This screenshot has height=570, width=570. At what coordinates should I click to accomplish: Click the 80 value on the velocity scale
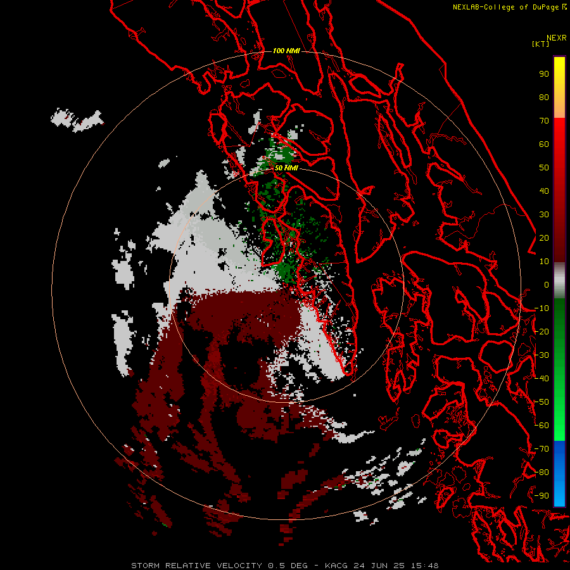click(544, 98)
